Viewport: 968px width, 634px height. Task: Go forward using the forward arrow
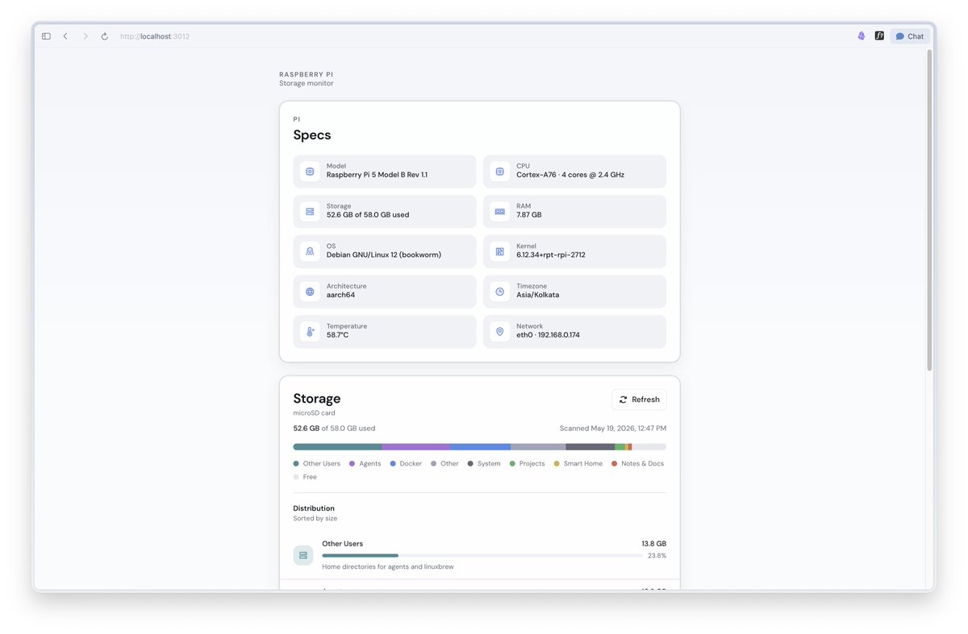point(86,36)
